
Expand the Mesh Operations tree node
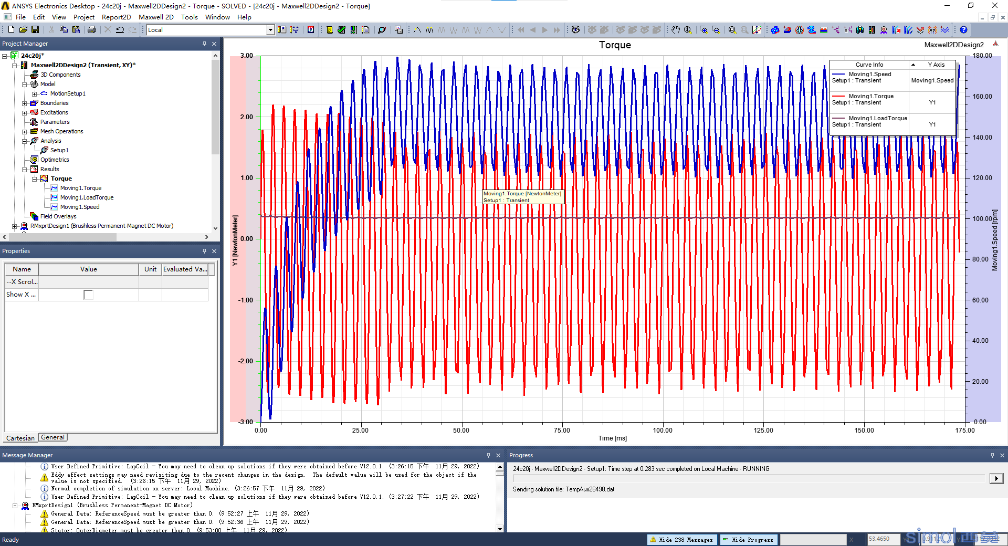click(24, 131)
